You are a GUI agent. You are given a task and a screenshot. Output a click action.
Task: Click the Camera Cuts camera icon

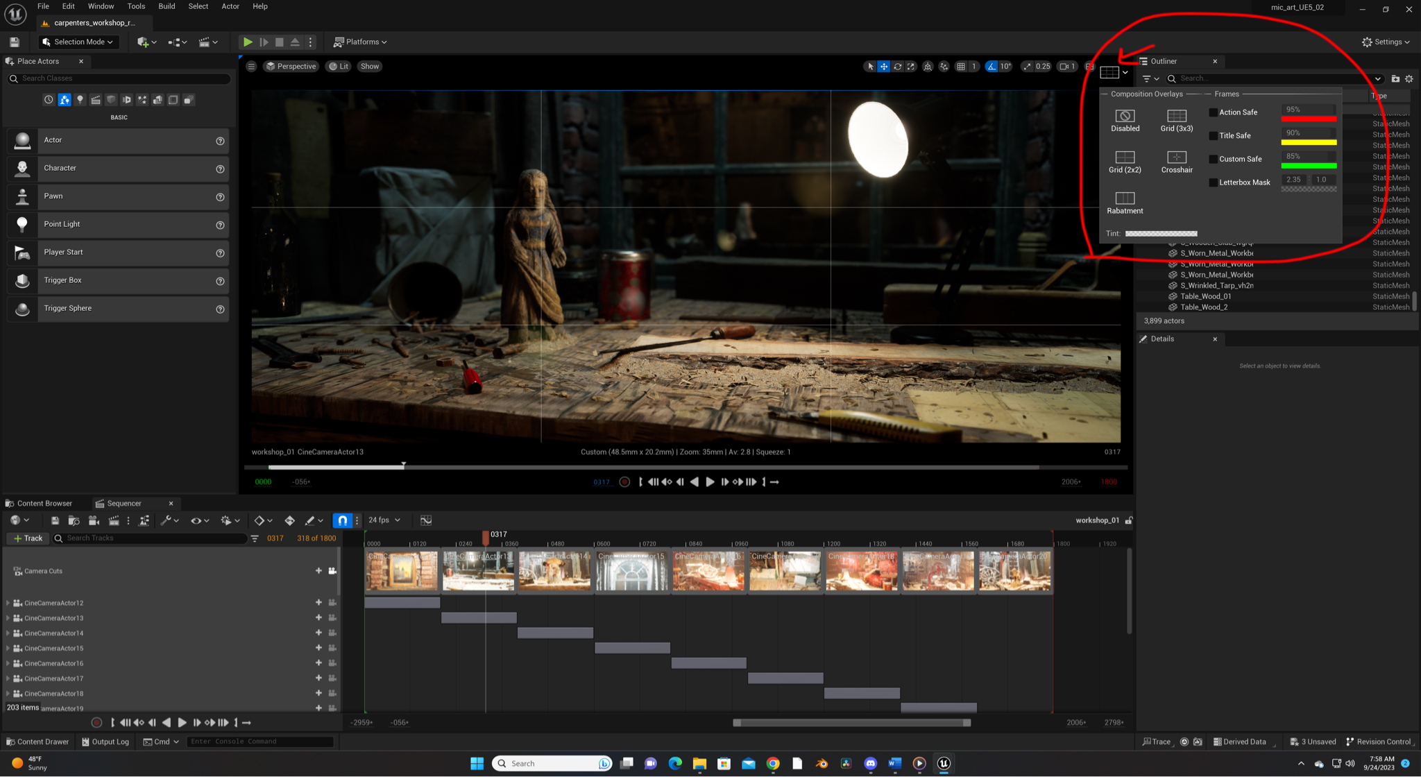[332, 571]
